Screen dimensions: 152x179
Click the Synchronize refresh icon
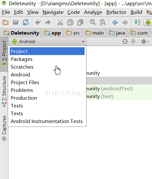pos(26,22)
